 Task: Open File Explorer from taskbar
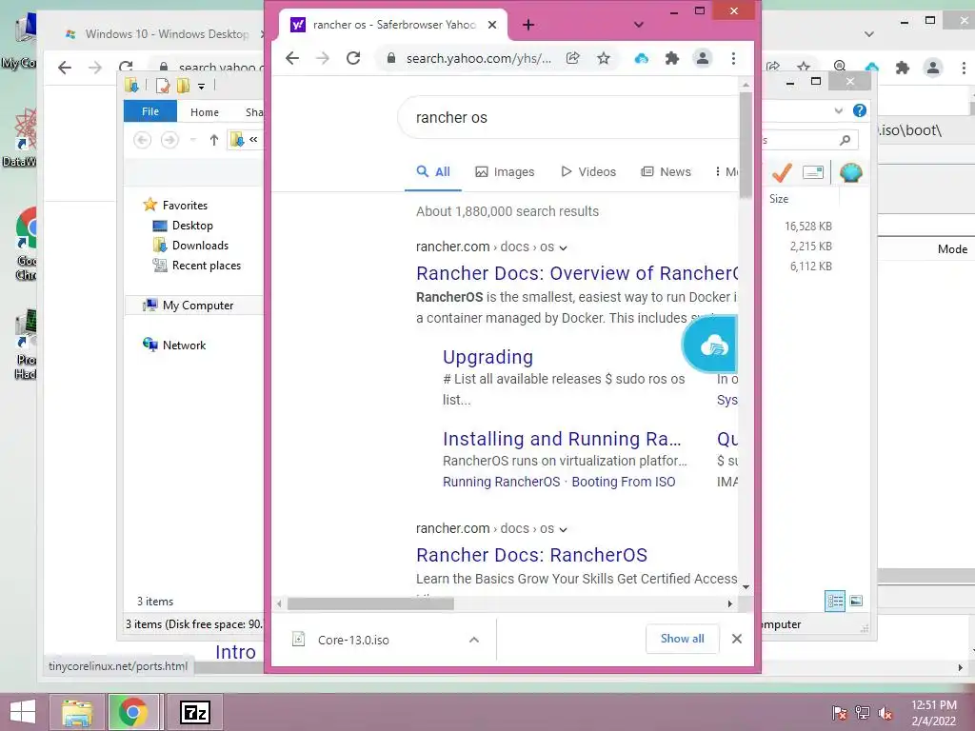tap(77, 712)
